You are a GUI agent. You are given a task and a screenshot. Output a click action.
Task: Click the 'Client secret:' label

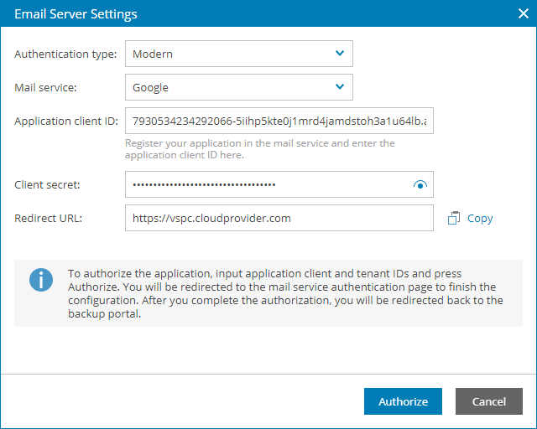click(48, 184)
